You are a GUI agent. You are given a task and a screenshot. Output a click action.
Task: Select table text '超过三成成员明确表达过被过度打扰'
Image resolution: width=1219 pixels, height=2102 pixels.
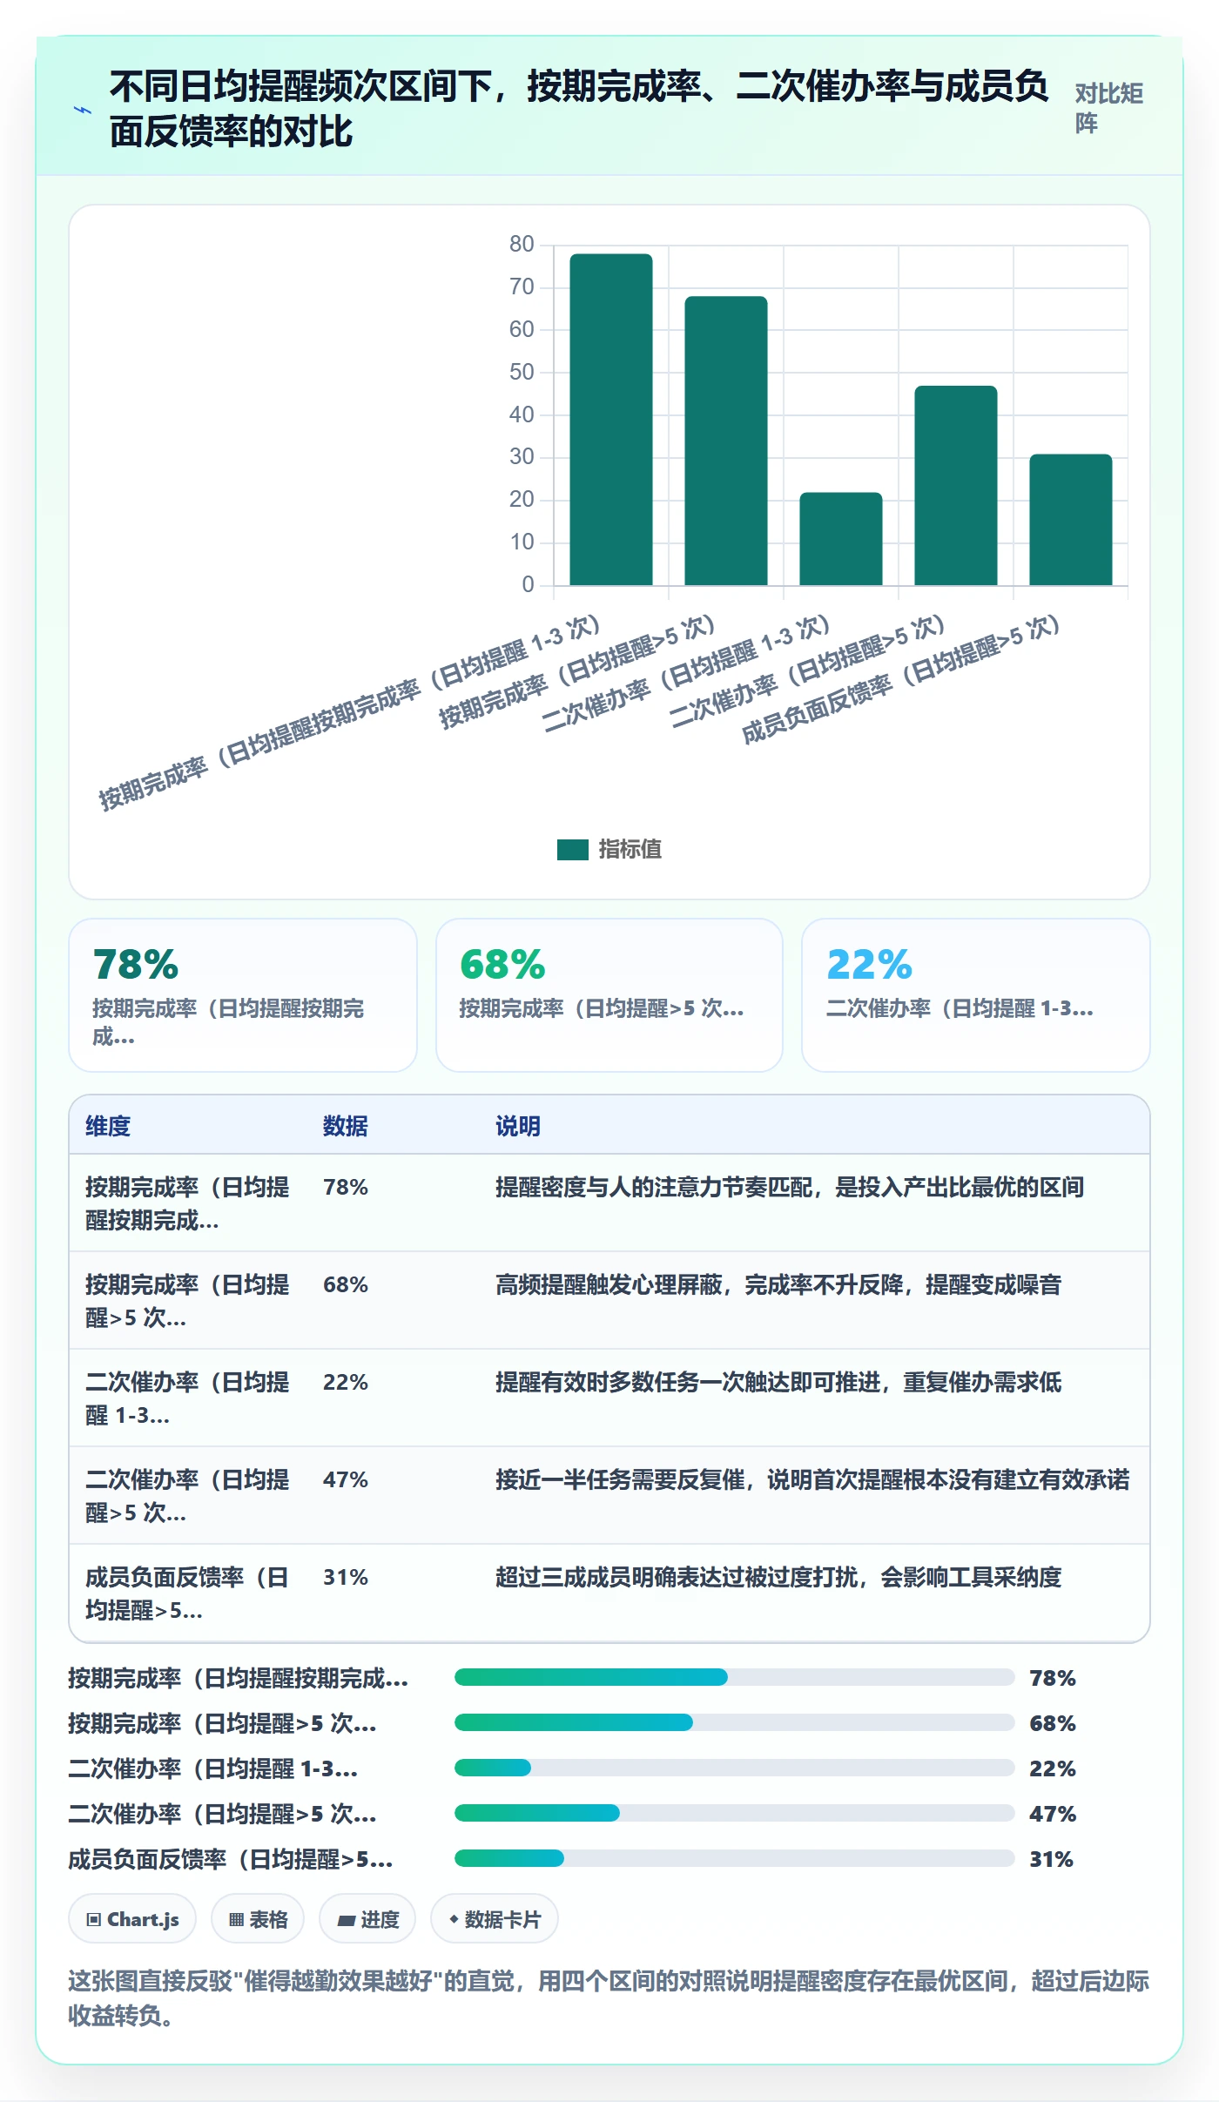[x=677, y=1577]
